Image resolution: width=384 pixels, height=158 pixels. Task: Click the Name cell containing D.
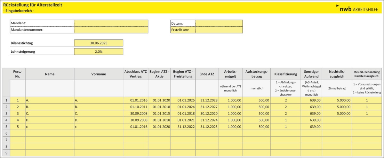click(50, 120)
